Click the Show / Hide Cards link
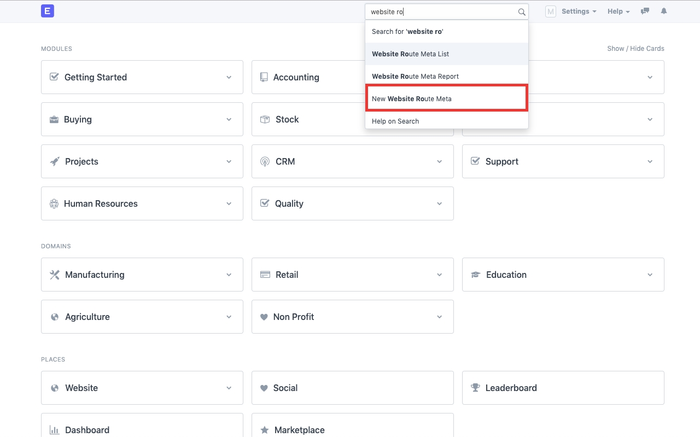The height and width of the screenshot is (437, 700). 635,49
